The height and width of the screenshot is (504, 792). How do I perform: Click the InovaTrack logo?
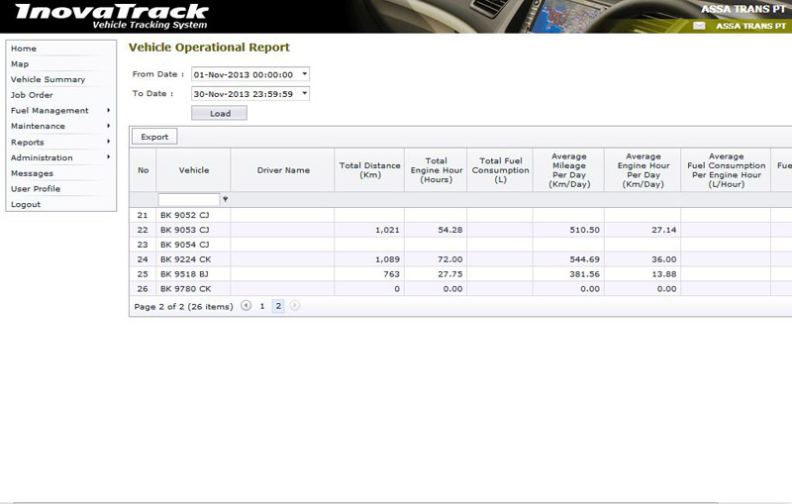pyautogui.click(x=112, y=16)
